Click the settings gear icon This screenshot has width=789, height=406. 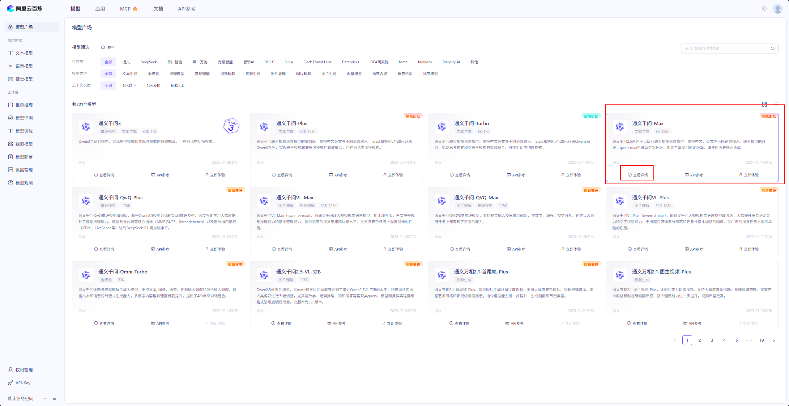click(764, 9)
